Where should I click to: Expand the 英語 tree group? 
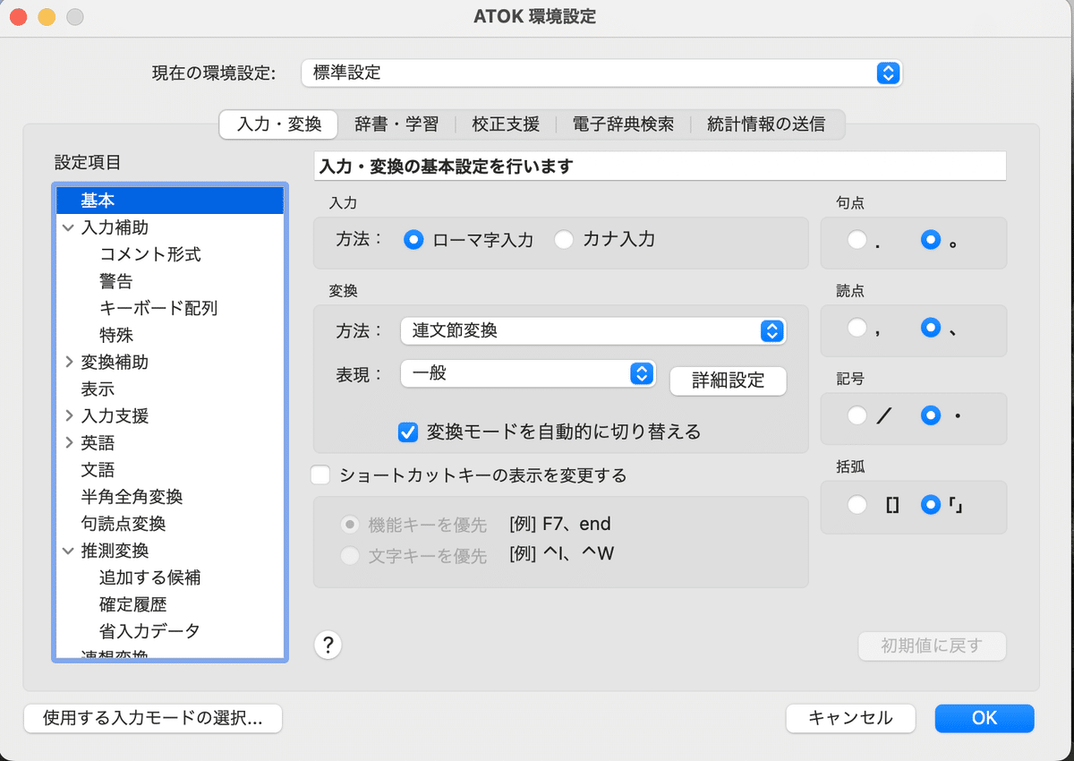pos(68,443)
